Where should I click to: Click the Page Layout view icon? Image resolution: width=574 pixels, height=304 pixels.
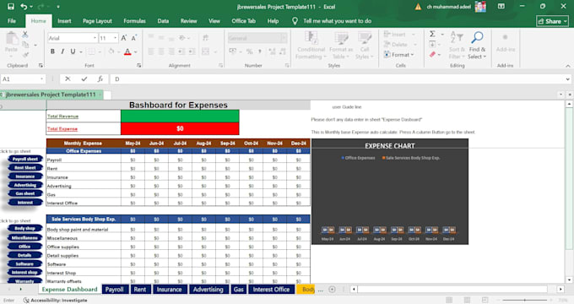tap(467, 300)
